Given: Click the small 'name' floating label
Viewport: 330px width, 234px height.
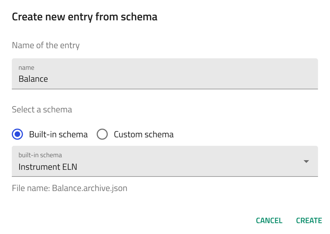Looking at the screenshot, I should pyautogui.click(x=26, y=68).
